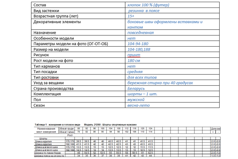The height and width of the screenshot is (159, 238).
Task: Select the '15+' age value
Action: tap(131, 16)
